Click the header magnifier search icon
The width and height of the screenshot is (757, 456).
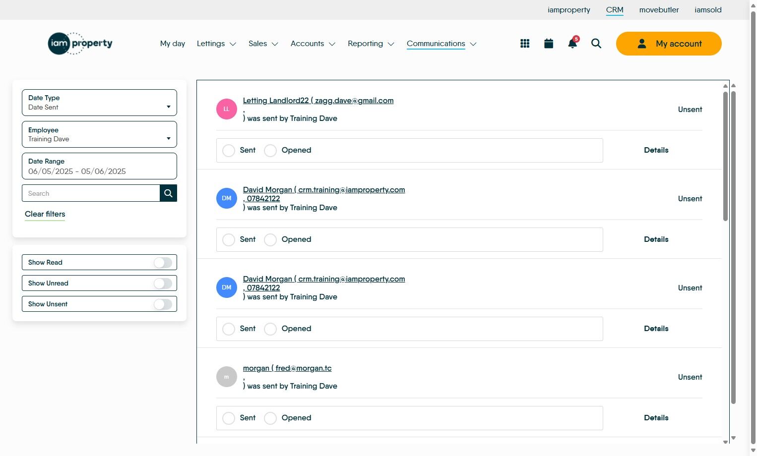pyautogui.click(x=596, y=44)
